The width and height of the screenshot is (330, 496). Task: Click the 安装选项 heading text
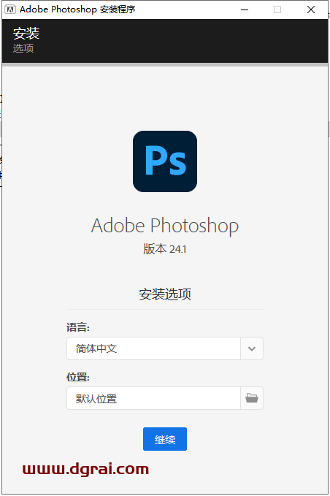click(165, 294)
